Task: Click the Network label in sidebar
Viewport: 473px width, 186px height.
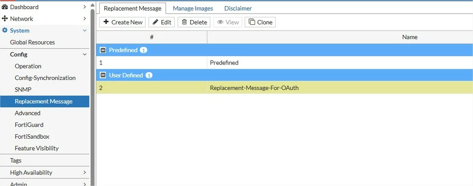Action: (22, 19)
